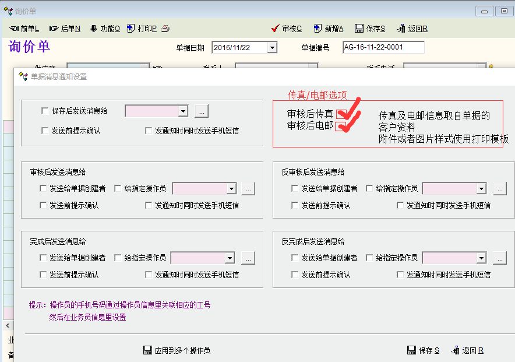Click the 打印 print toolbar icon
The width and height of the screenshot is (515, 362).
[x=132, y=29]
